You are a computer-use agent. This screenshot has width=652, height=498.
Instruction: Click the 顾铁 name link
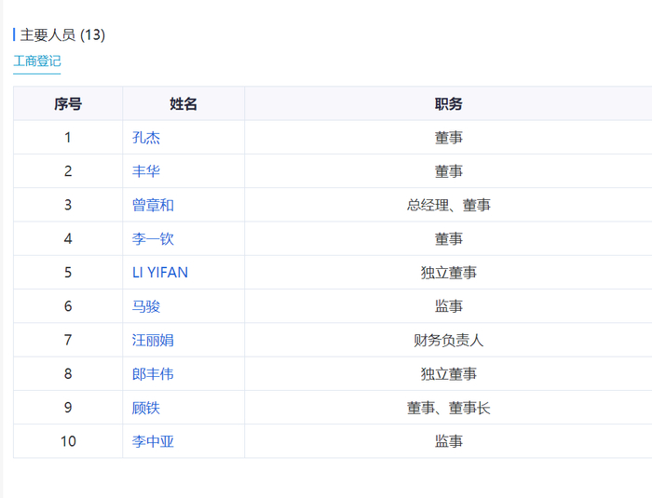(x=146, y=408)
